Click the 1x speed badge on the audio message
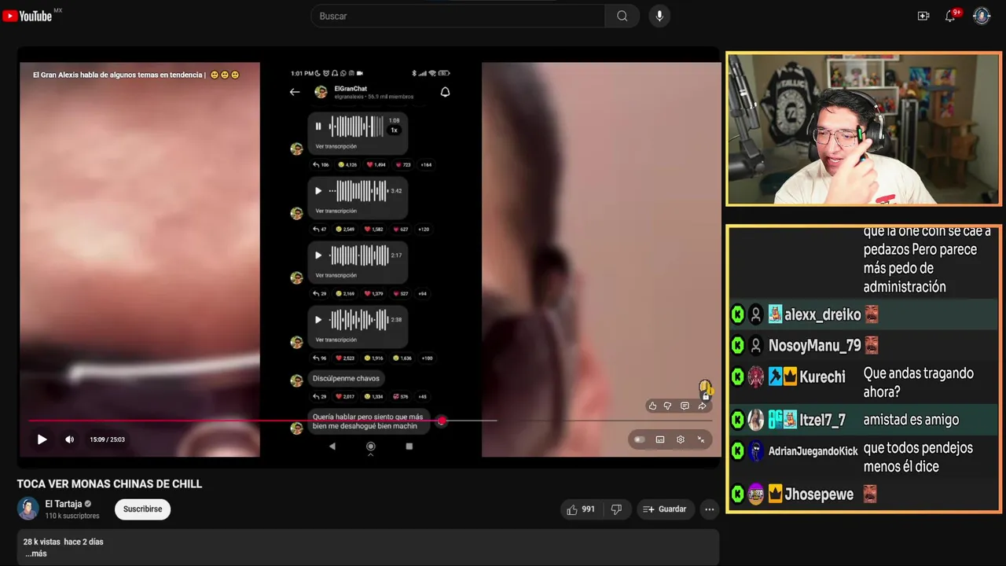 (x=395, y=130)
